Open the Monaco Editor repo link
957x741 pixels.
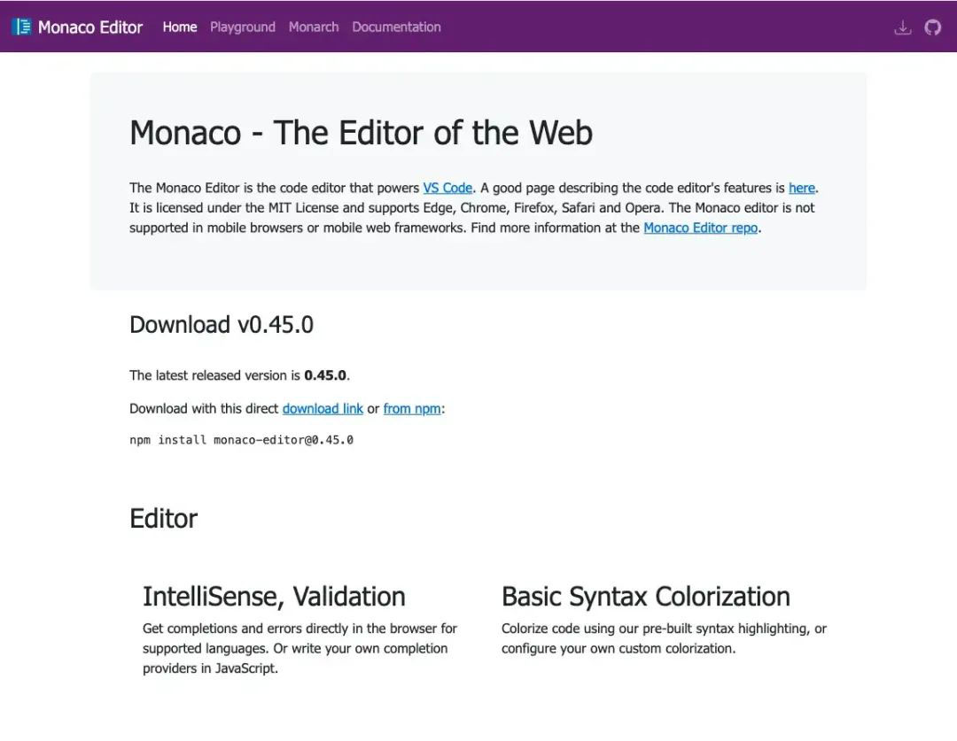pos(701,228)
